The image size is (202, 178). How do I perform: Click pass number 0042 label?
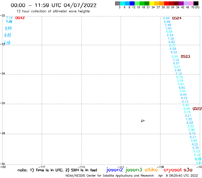click(x=20, y=18)
